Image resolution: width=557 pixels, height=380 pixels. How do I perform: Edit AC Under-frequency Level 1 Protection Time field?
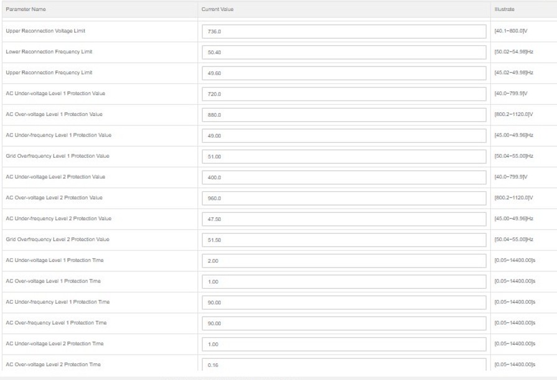point(344,302)
